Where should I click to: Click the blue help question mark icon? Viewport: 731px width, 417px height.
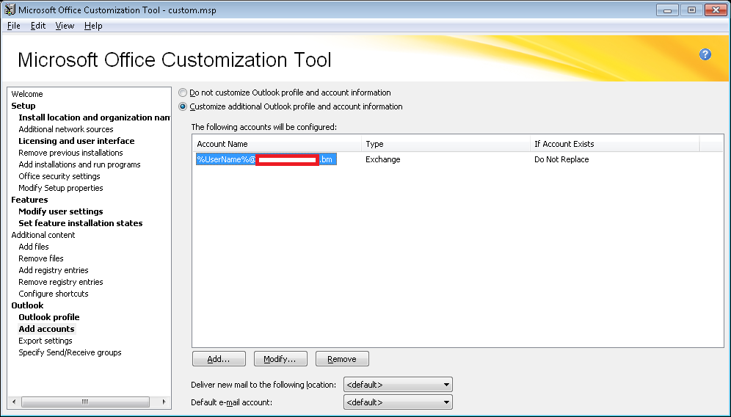[x=705, y=55]
